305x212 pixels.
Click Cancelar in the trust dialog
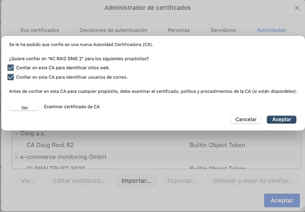[x=246, y=119]
